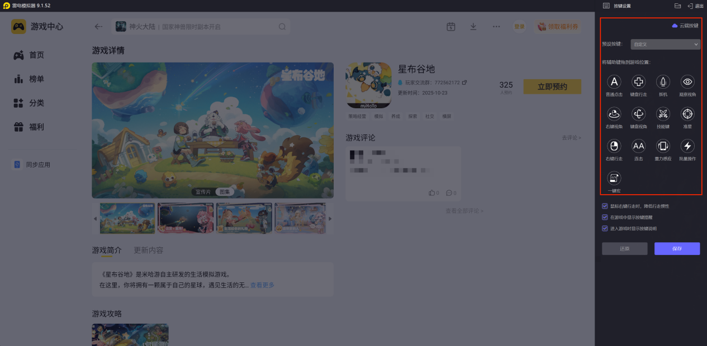Click the thumbs-up like icon on review
The image size is (707, 346).
click(x=432, y=193)
